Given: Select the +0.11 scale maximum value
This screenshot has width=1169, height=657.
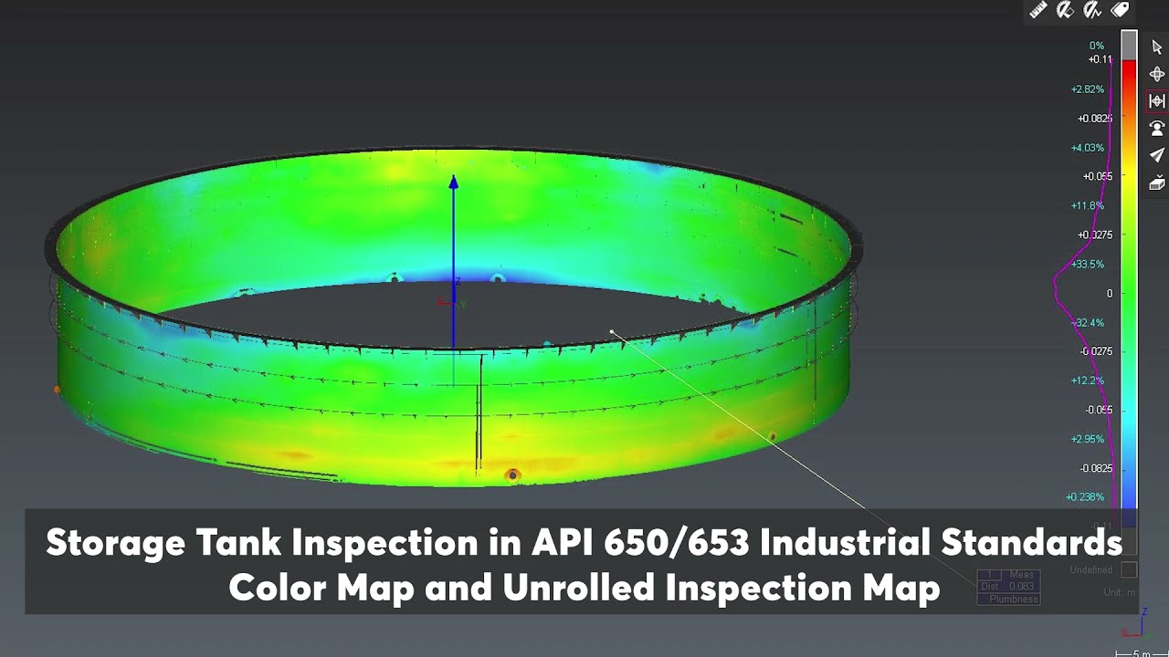Looking at the screenshot, I should click(1100, 59).
